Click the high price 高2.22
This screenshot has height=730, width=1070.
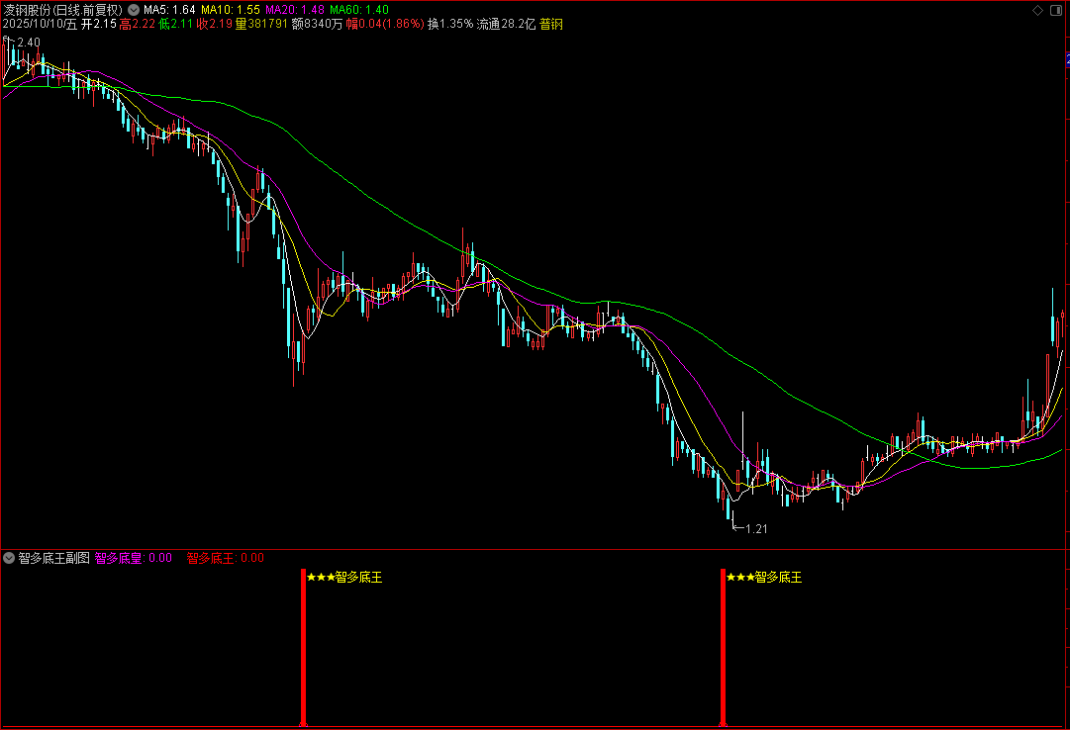tap(138, 25)
